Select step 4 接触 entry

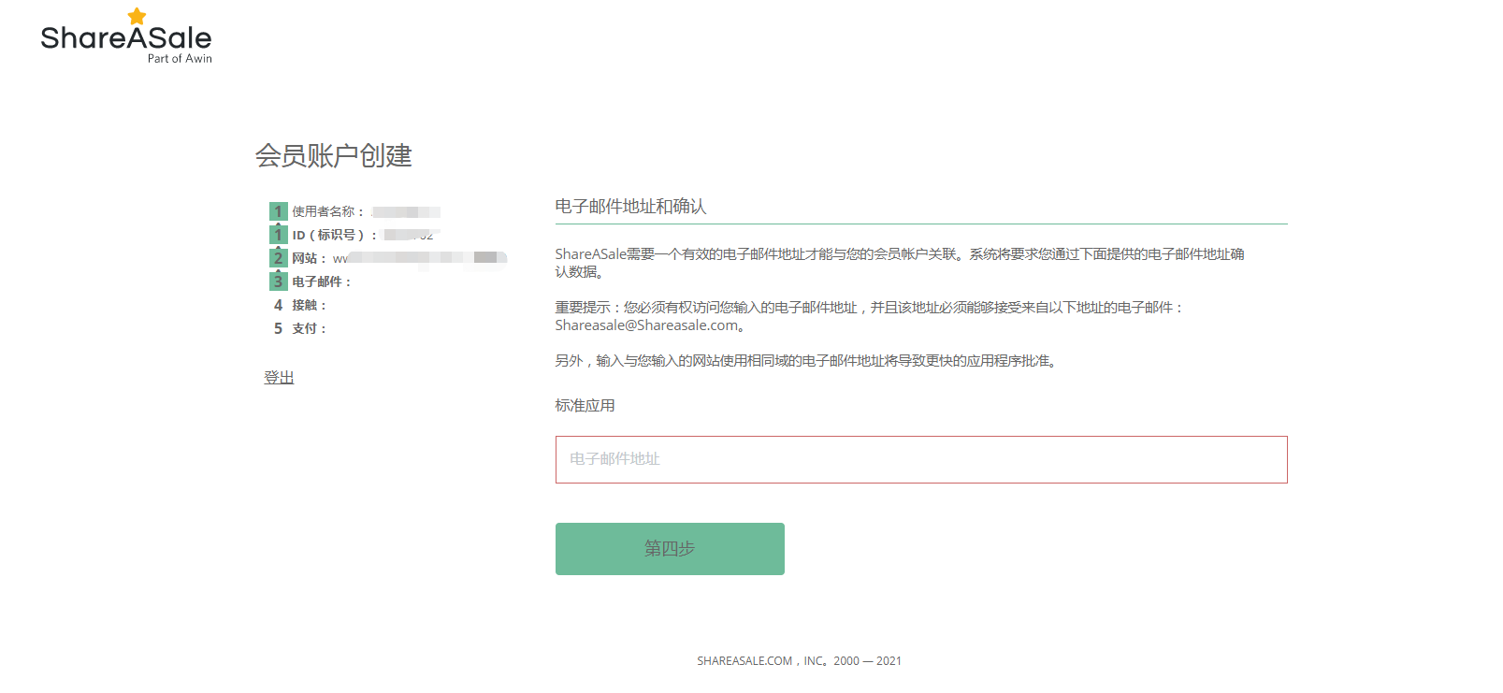(x=299, y=305)
